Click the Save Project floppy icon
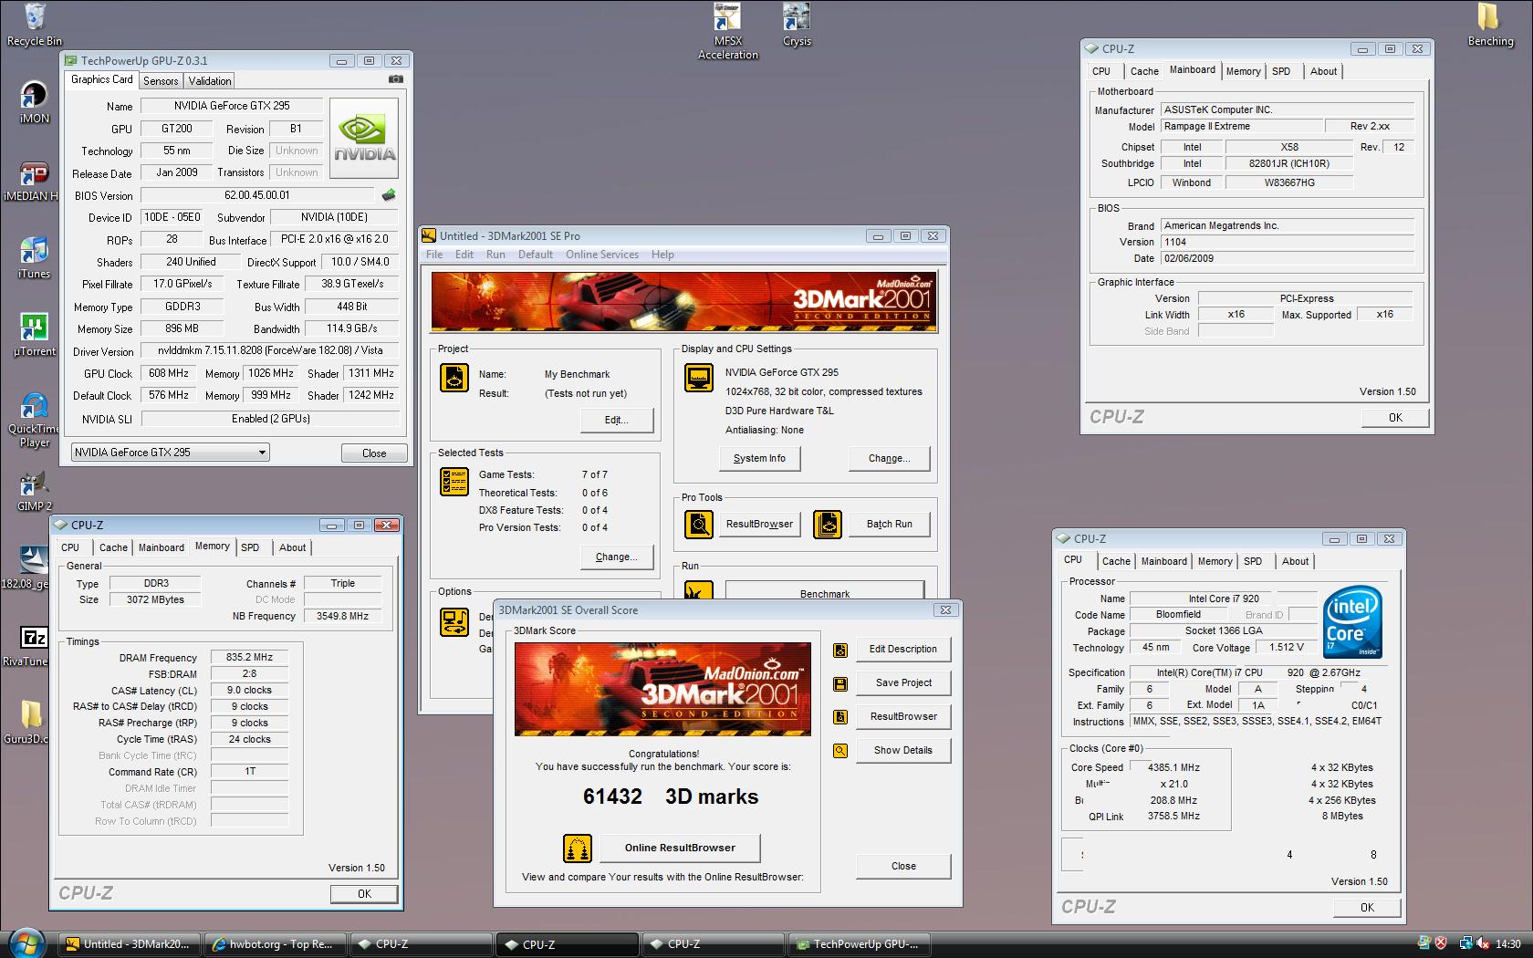Viewport: 1533px width, 958px height. click(840, 683)
